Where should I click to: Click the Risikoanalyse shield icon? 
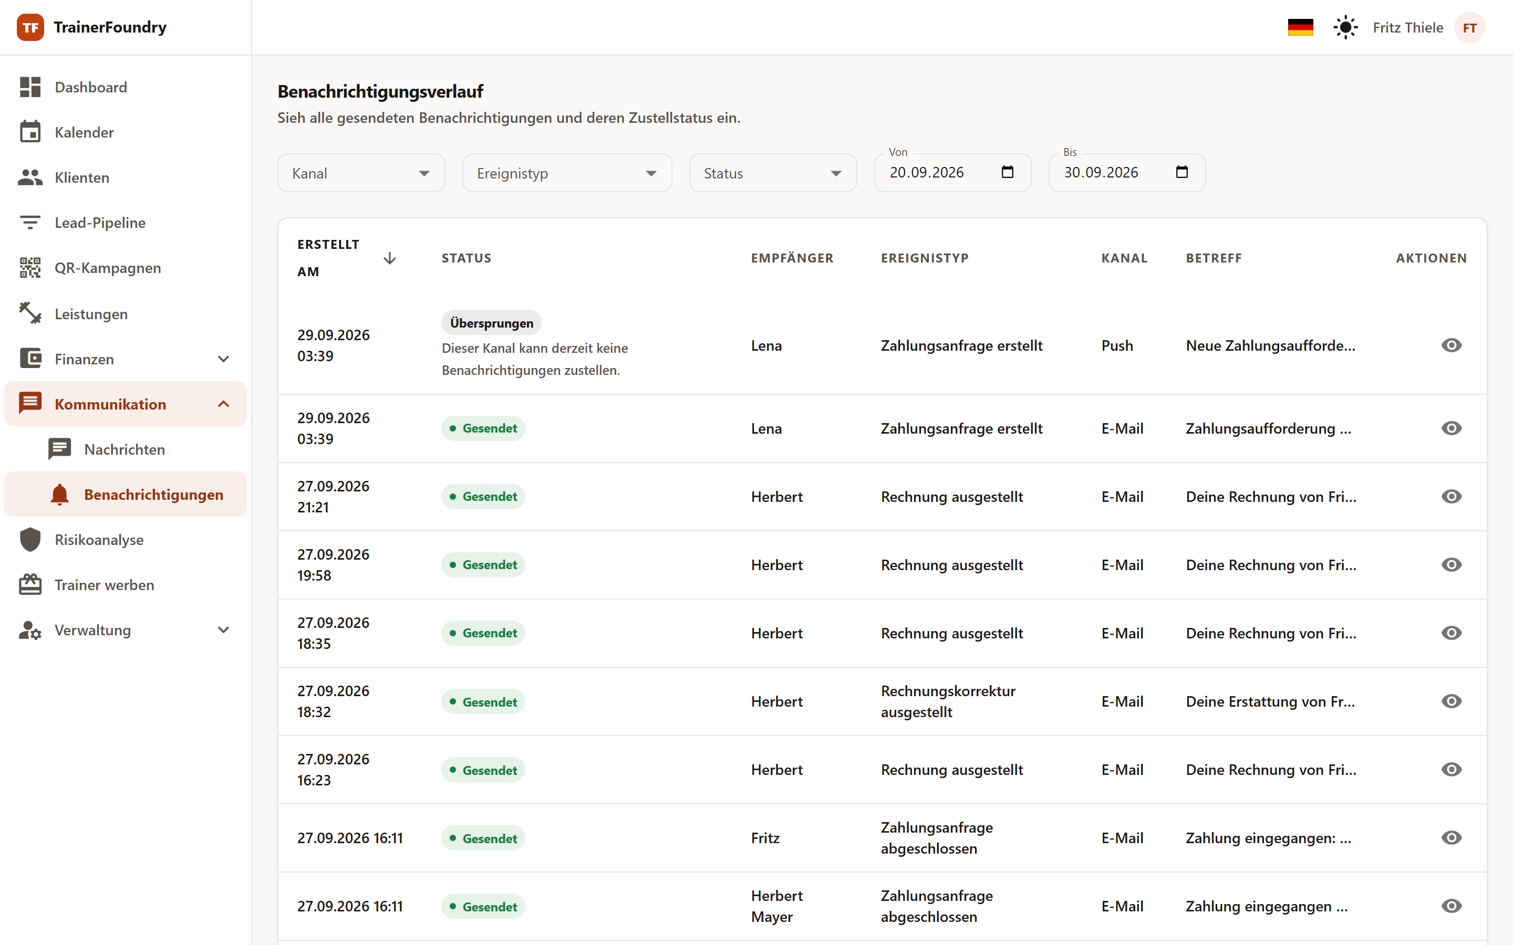pos(30,539)
